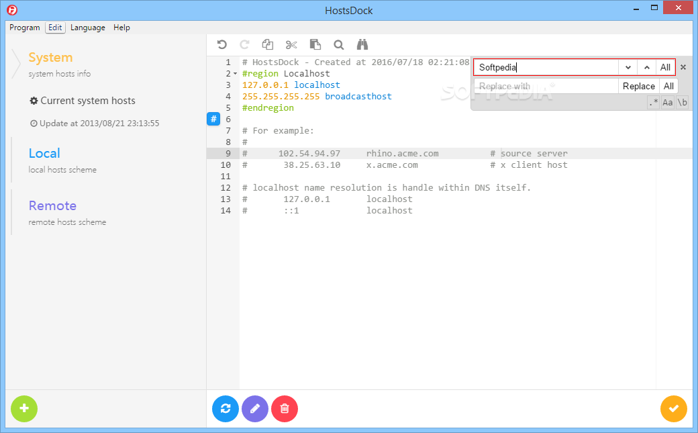Toggle the case sensitive Aa search option

pyautogui.click(x=667, y=103)
